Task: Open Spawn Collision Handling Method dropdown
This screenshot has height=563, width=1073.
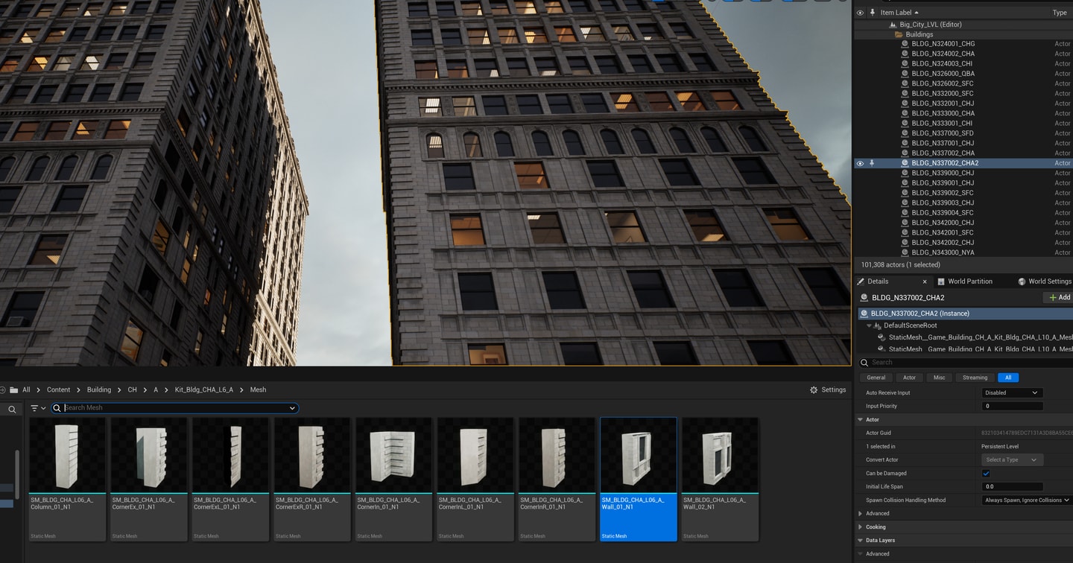Action: tap(1026, 500)
